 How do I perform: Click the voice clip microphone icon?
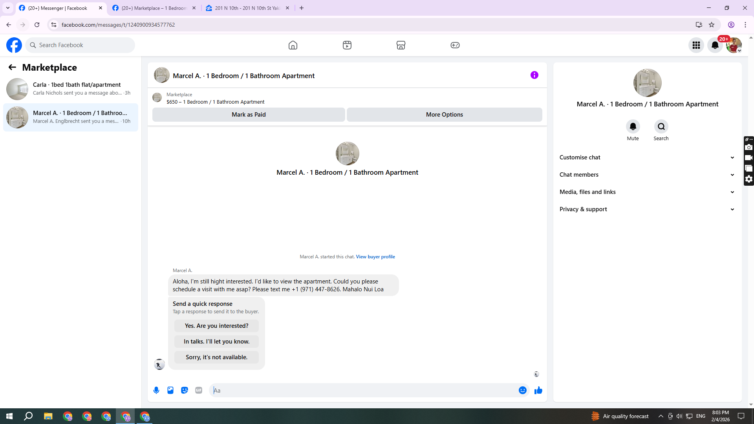[156, 390]
